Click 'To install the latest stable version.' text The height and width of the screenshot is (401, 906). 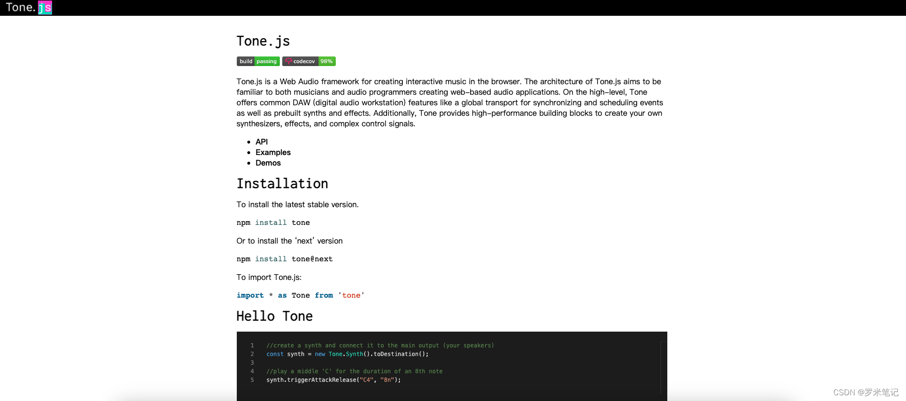298,204
